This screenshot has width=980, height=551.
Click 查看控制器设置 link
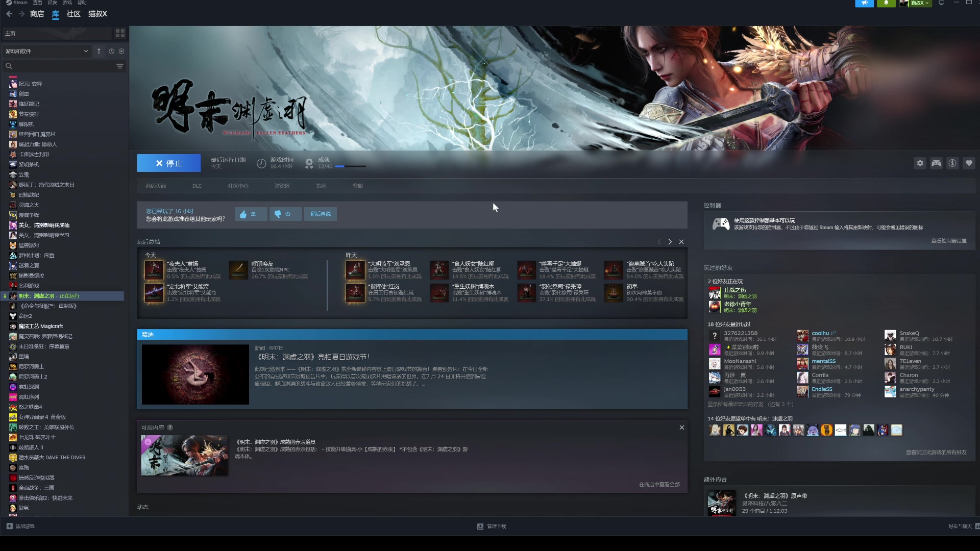(x=949, y=241)
